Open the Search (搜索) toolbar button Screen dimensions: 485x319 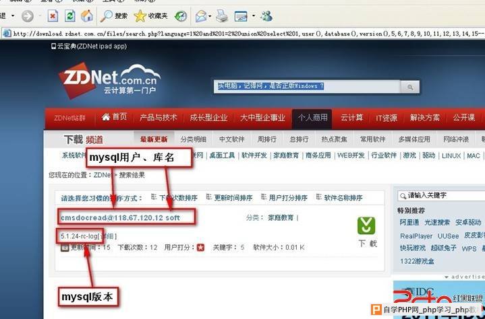point(114,16)
